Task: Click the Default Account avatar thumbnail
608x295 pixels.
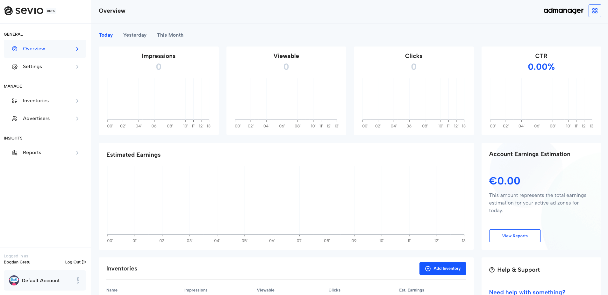Action: pos(13,280)
